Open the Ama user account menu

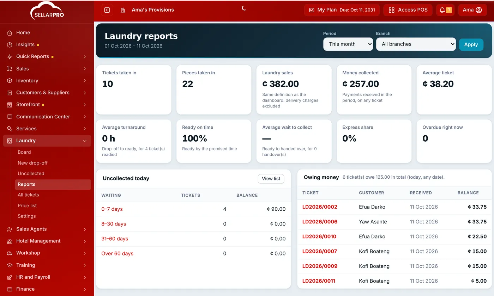pos(472,10)
